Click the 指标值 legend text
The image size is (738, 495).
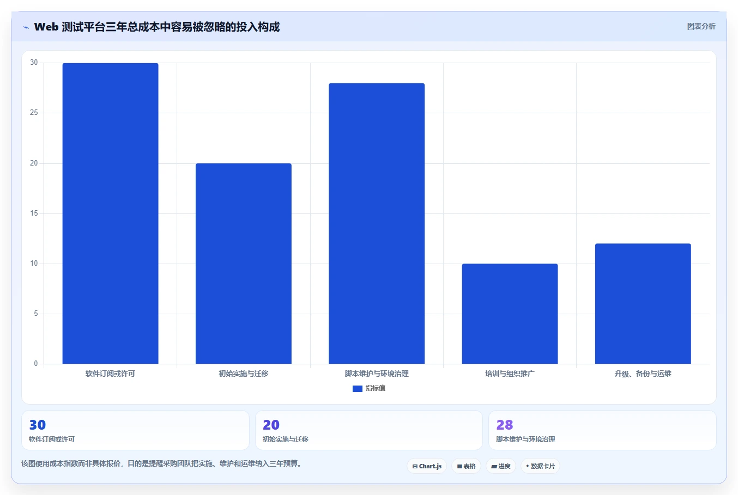click(x=376, y=388)
